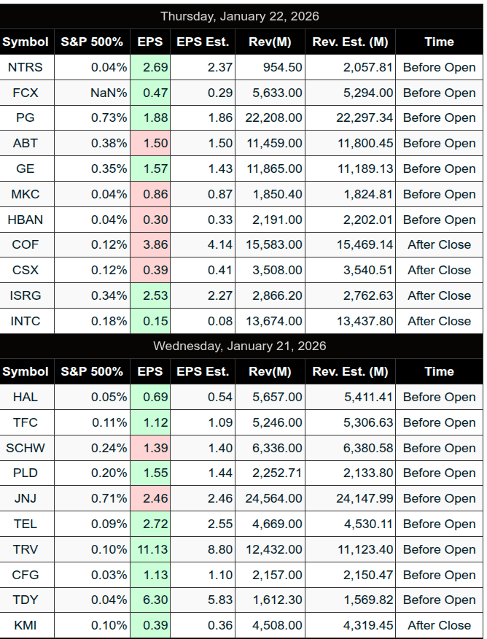This screenshot has width=487, height=639.
Task: Select the ISRG ticker symbol
Action: tap(26, 295)
